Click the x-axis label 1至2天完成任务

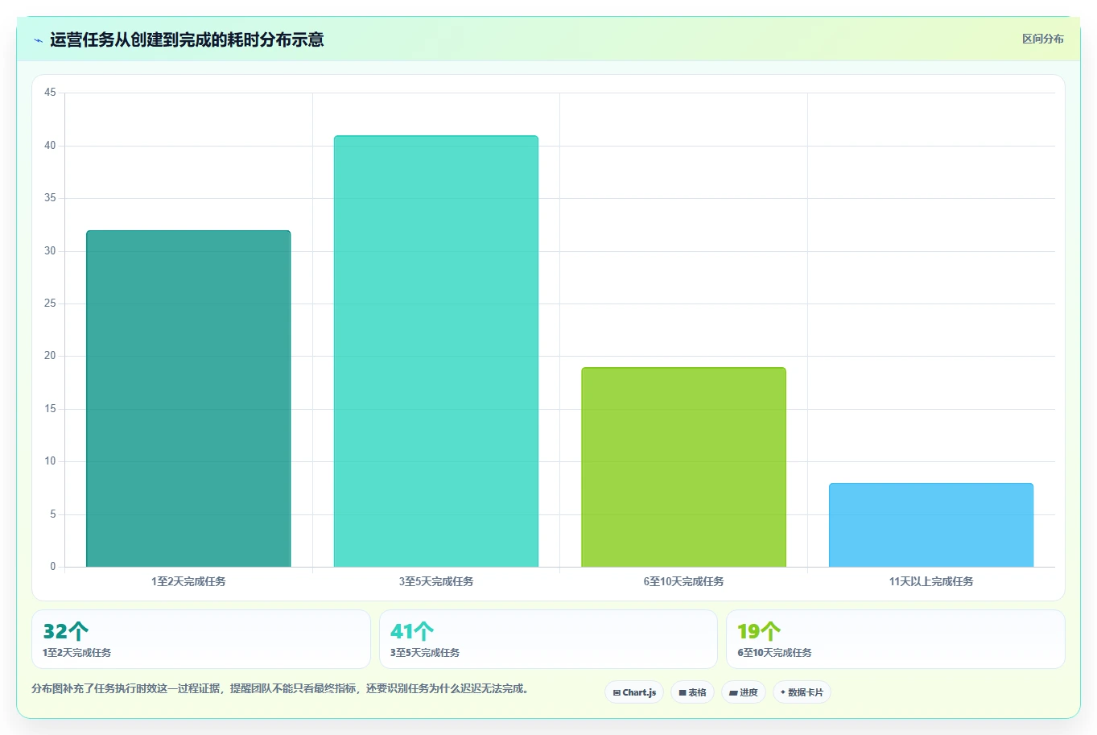(188, 581)
